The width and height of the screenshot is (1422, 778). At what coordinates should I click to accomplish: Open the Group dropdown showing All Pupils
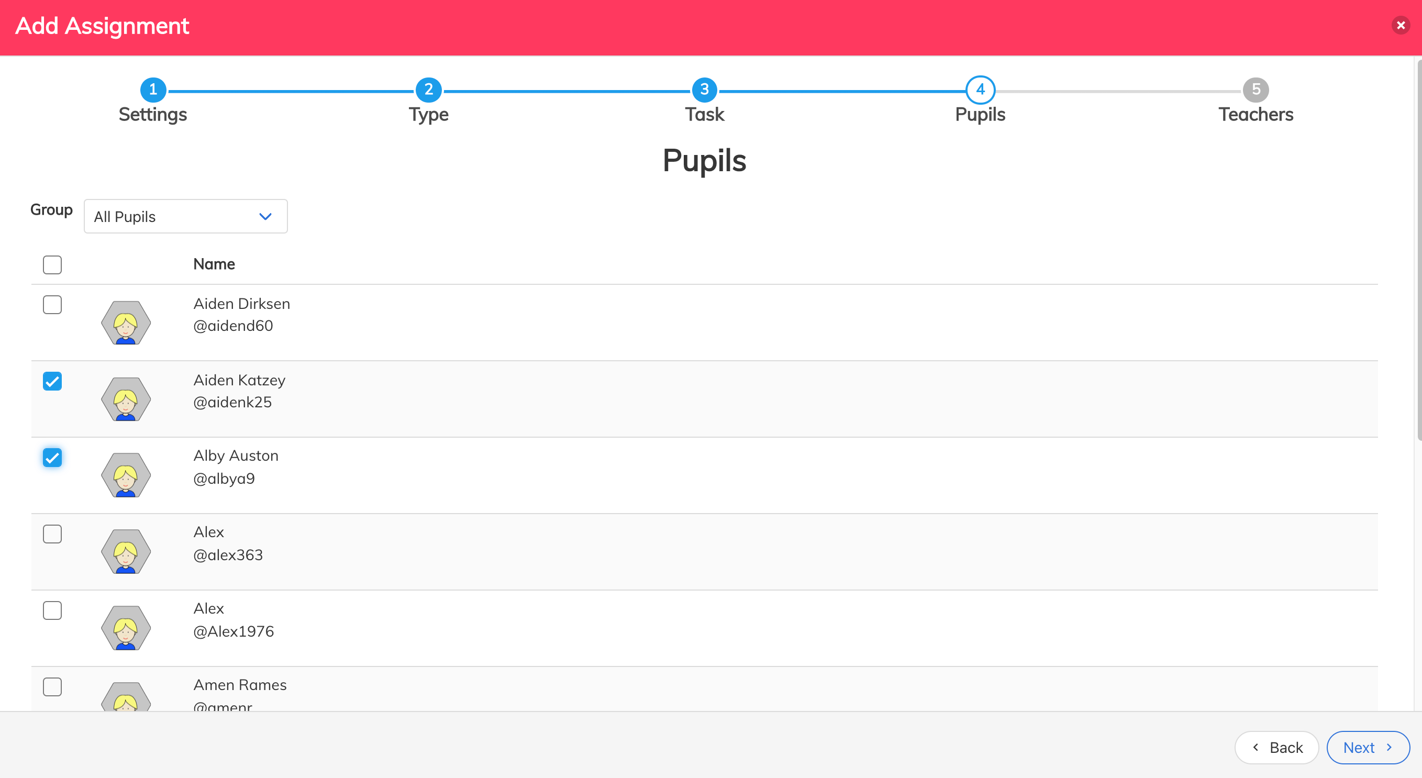(x=185, y=216)
